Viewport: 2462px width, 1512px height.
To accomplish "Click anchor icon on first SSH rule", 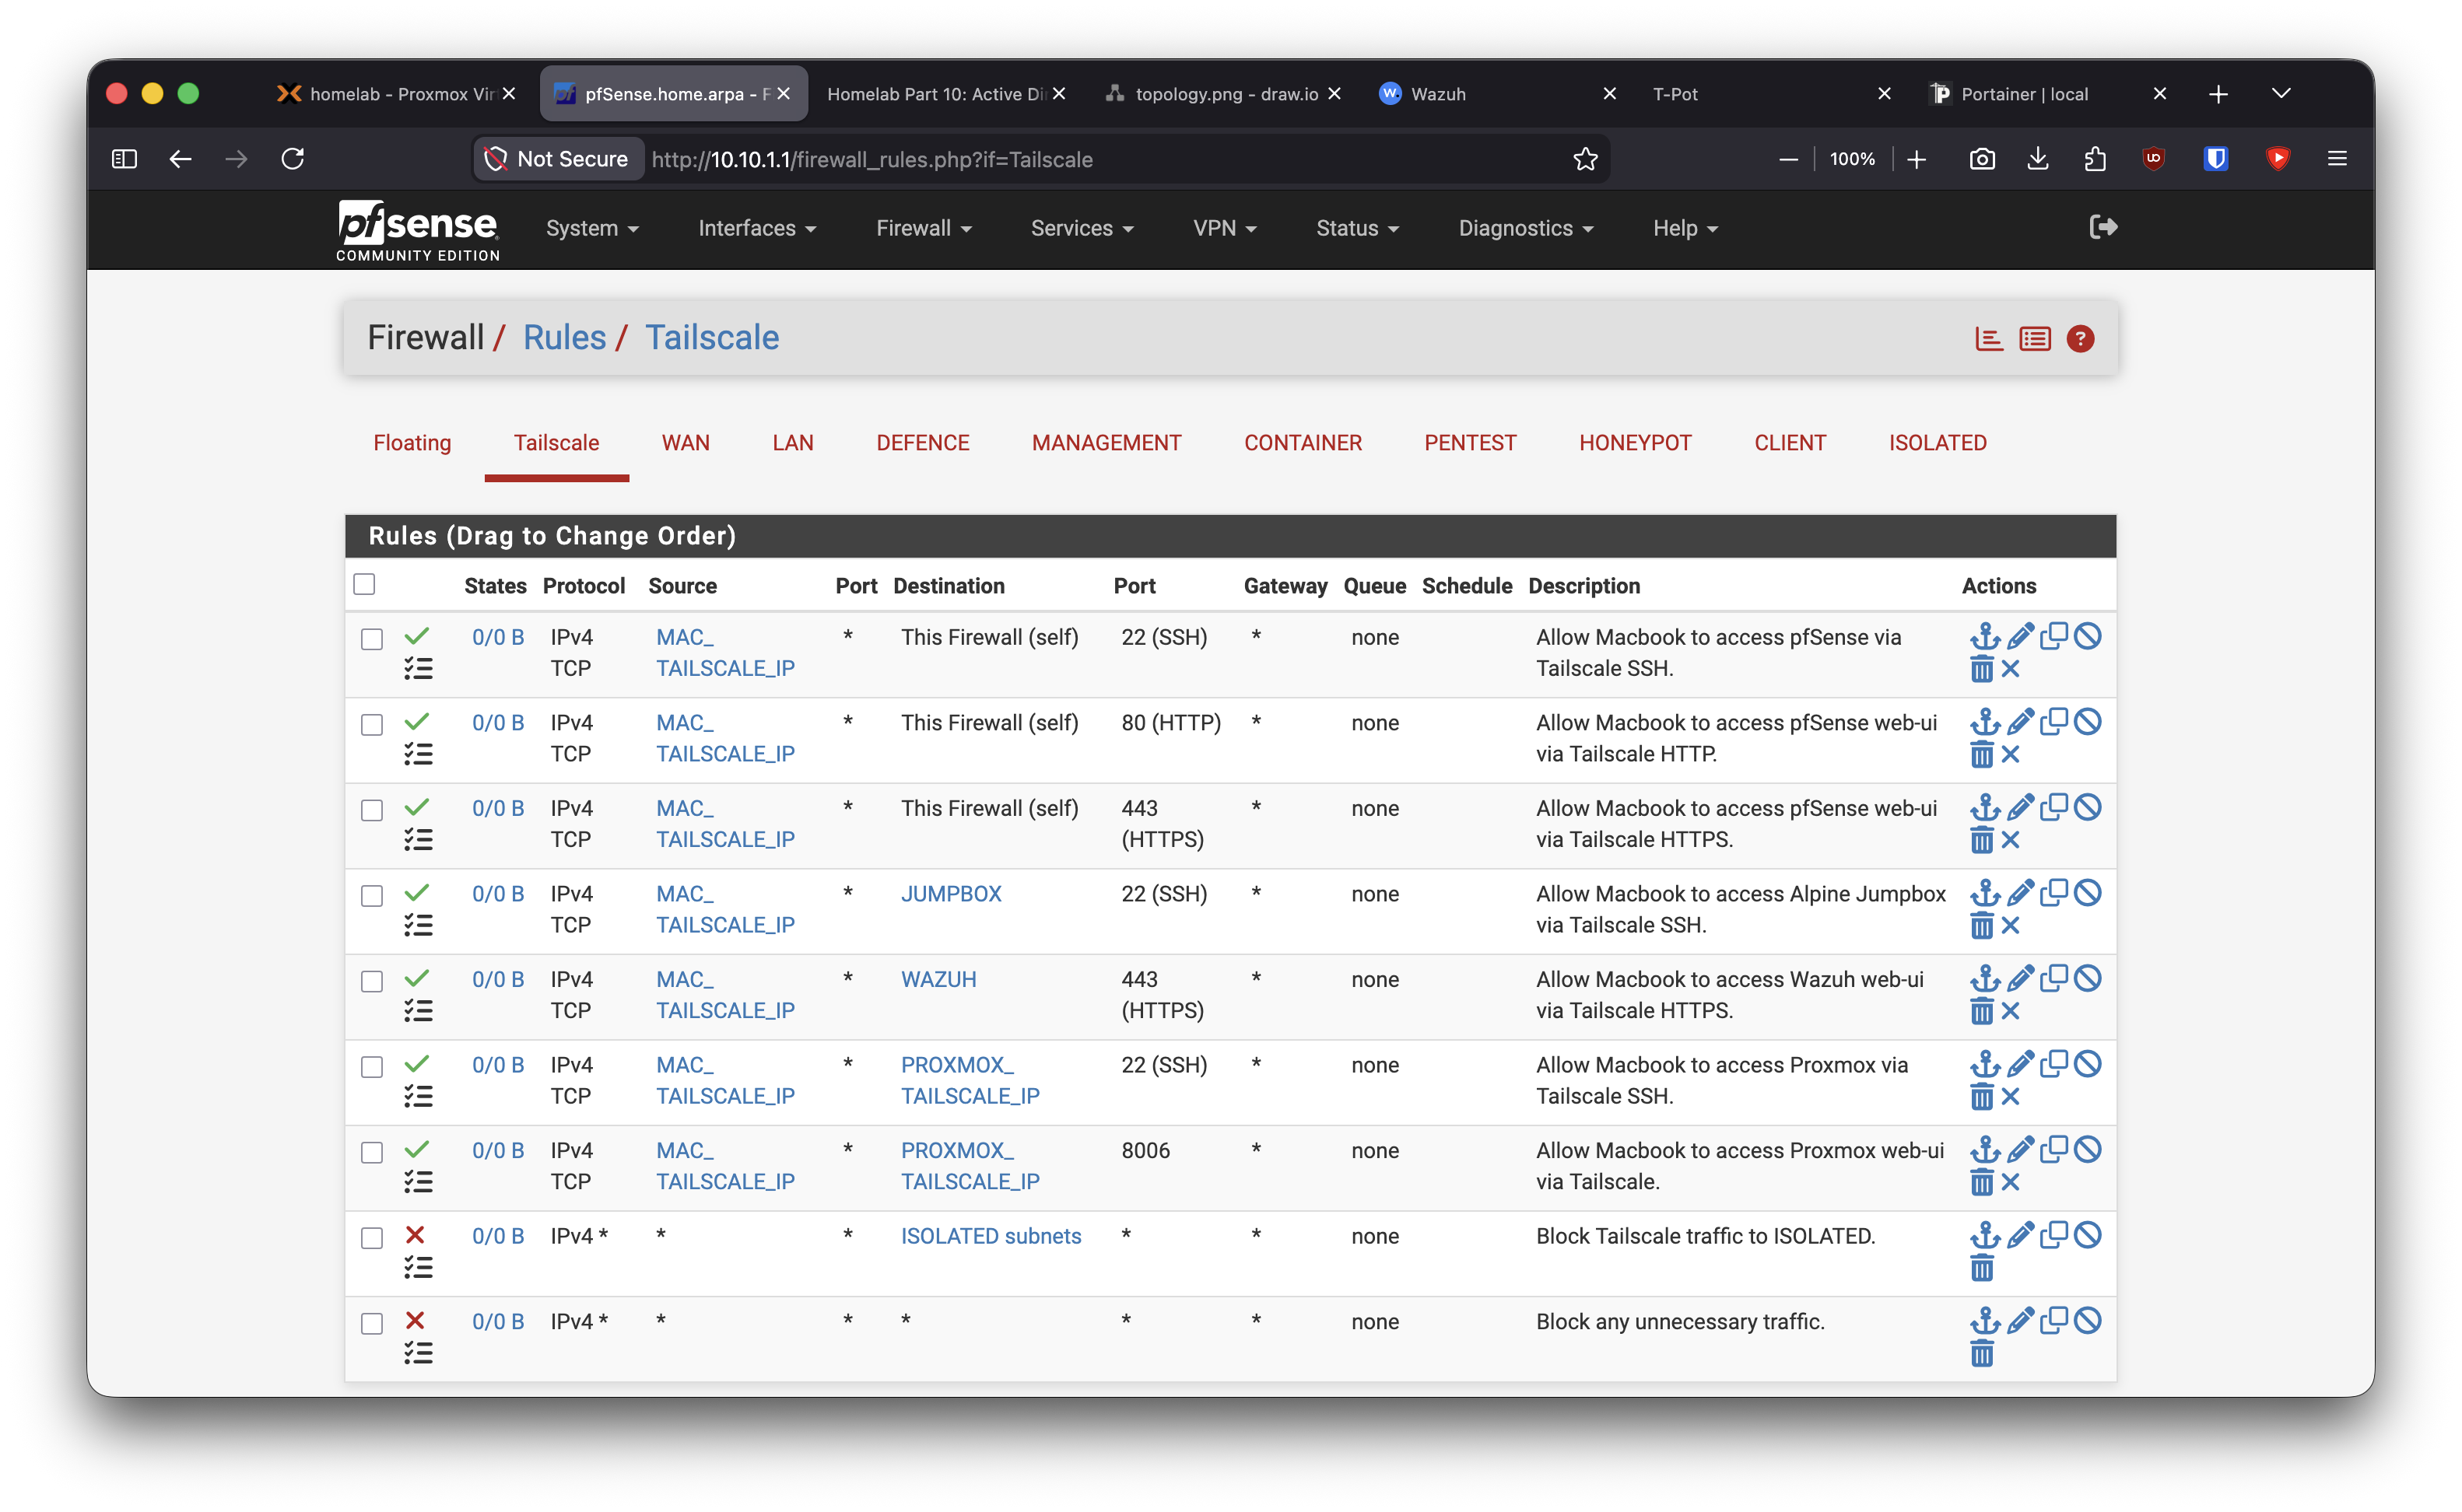I will coord(1983,636).
